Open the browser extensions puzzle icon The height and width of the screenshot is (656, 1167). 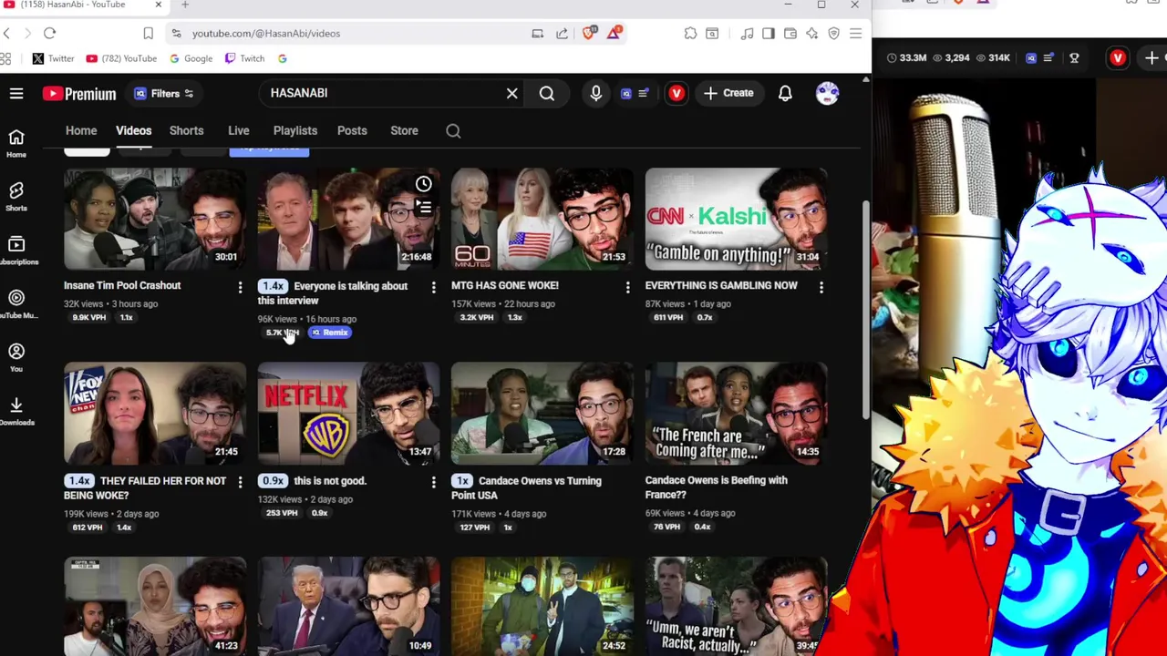point(690,33)
